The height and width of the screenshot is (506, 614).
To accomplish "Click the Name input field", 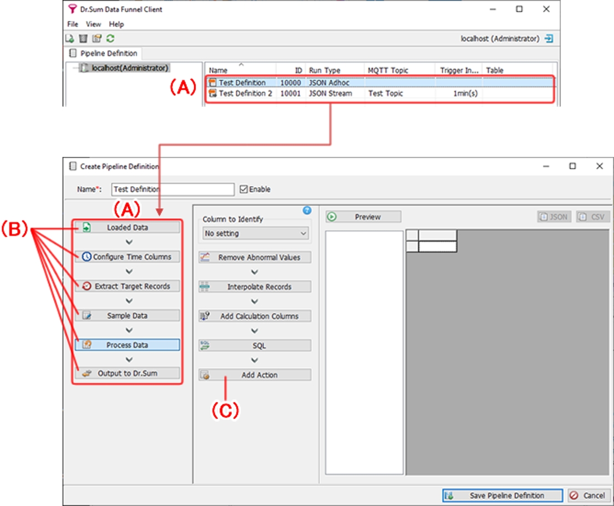I will pos(172,190).
